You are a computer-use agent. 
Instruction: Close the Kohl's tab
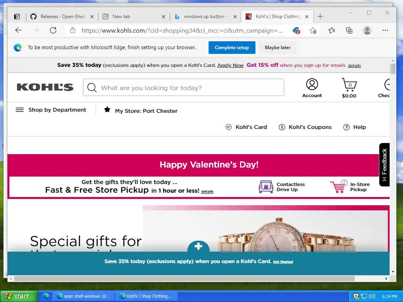[307, 17]
